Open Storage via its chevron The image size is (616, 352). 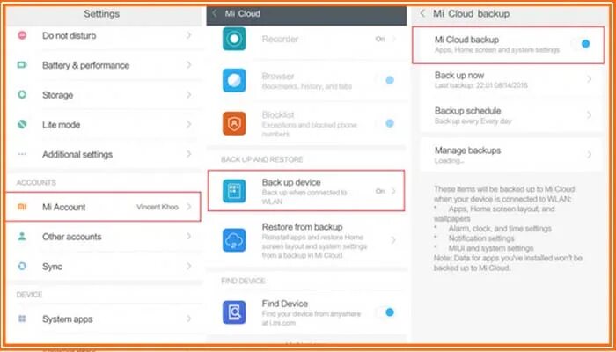pyautogui.click(x=189, y=95)
